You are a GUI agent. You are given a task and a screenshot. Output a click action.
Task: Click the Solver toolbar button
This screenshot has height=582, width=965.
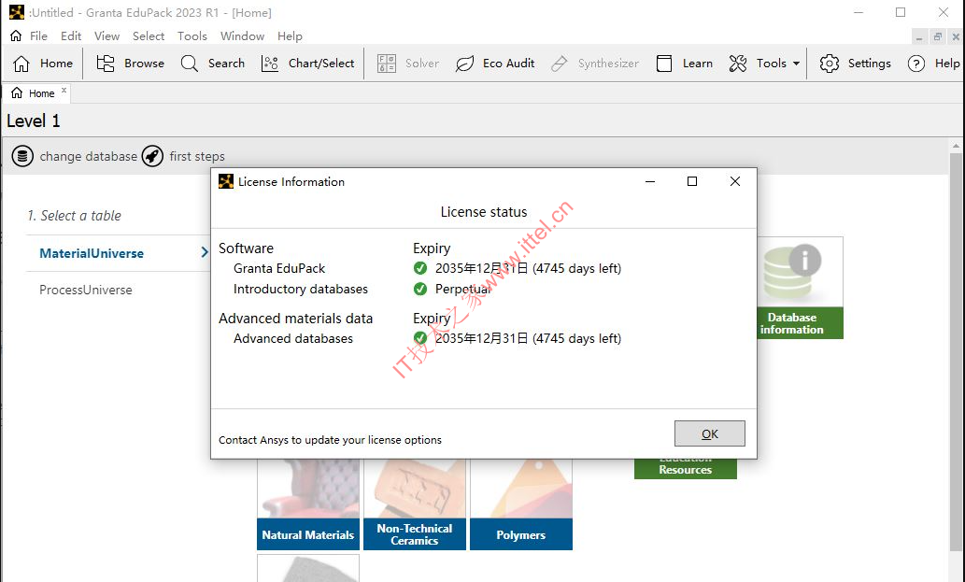point(408,64)
